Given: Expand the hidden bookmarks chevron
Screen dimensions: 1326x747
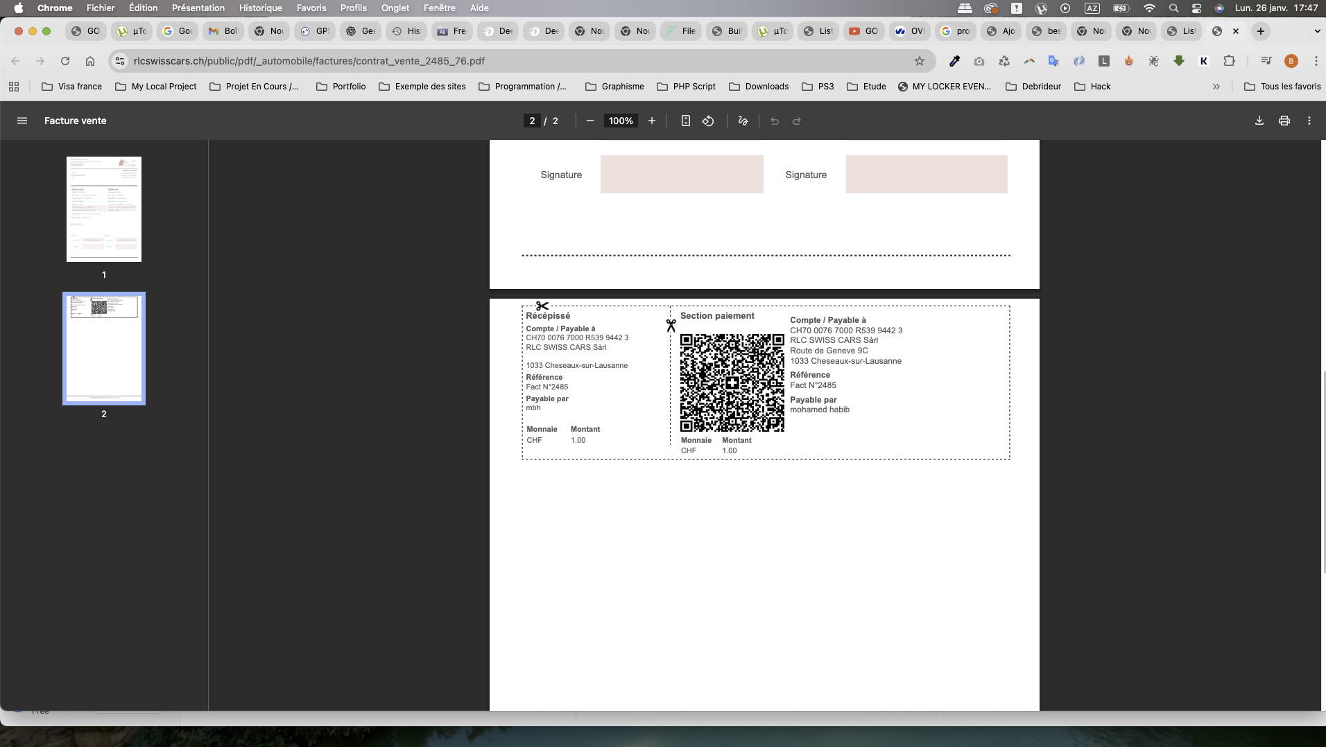Looking at the screenshot, I should 1216,87.
